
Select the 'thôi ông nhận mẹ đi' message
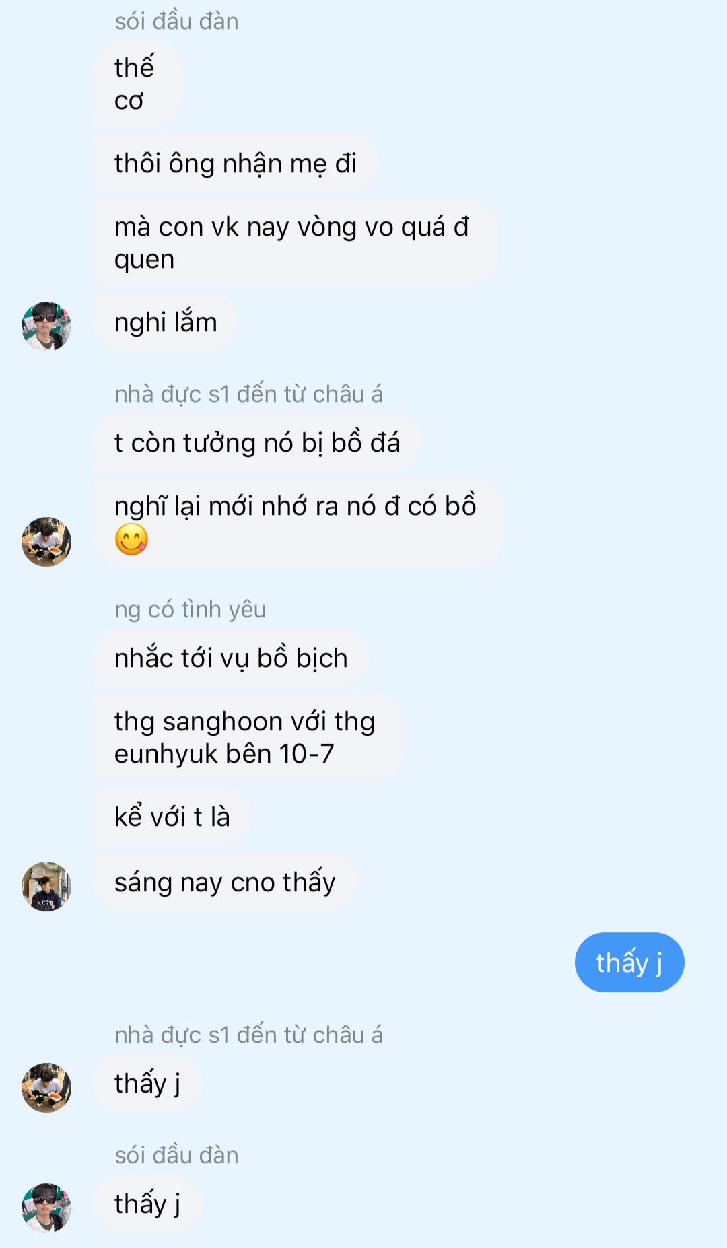pos(235,163)
